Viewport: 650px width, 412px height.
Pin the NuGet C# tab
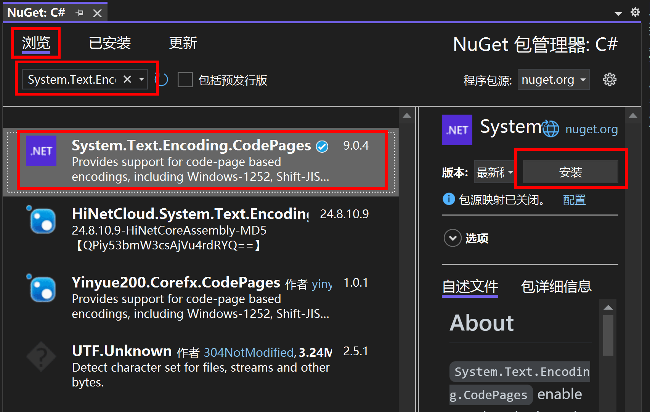click(79, 13)
